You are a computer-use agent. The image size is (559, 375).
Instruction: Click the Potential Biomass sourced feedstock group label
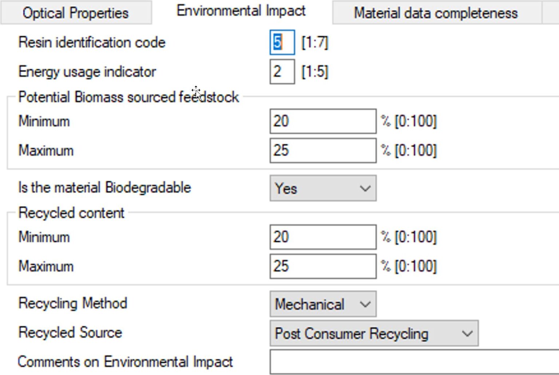click(128, 97)
